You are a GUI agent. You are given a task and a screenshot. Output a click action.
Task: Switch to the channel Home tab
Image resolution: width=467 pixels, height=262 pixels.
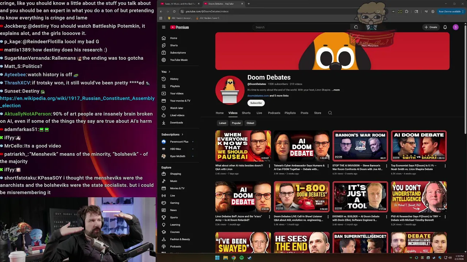[220, 113]
